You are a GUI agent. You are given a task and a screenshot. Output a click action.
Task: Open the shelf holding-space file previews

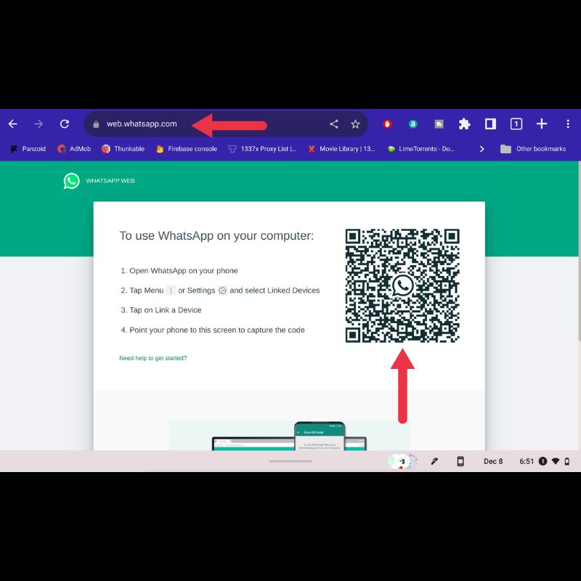click(402, 461)
